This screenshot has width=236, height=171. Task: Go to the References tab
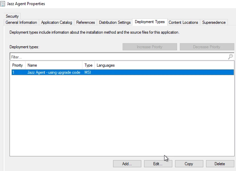click(85, 22)
